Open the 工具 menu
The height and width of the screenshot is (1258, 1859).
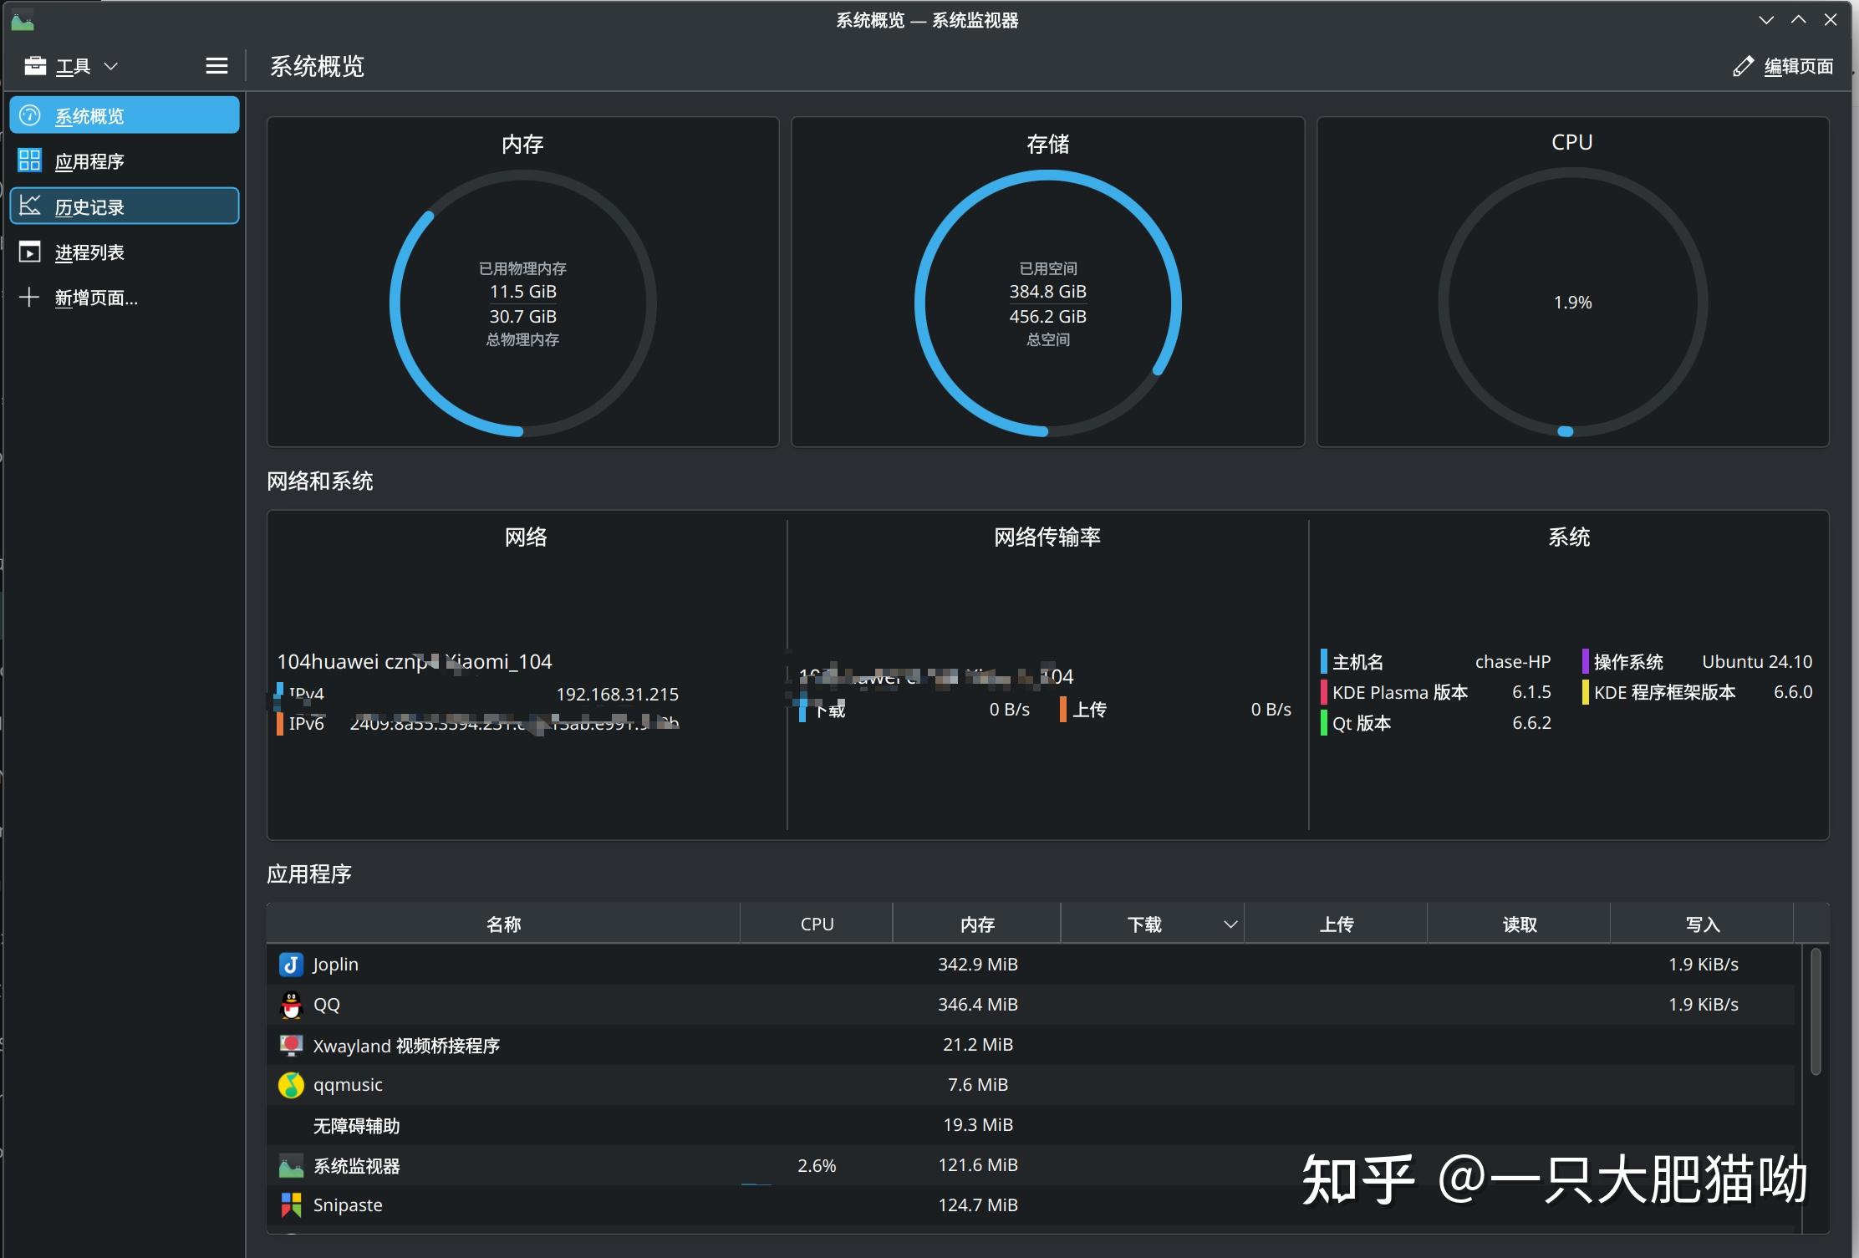[x=74, y=65]
